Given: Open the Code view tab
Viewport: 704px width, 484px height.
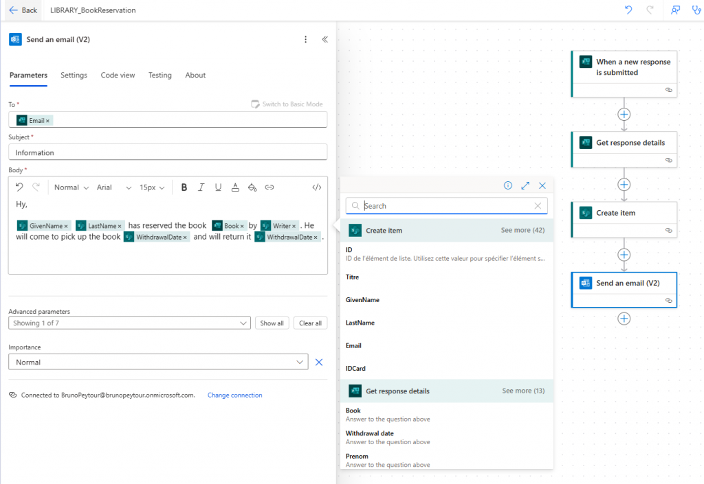Looking at the screenshot, I should click(x=118, y=76).
